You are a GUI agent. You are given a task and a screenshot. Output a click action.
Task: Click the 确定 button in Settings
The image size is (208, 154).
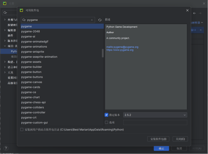(x=161, y=148)
